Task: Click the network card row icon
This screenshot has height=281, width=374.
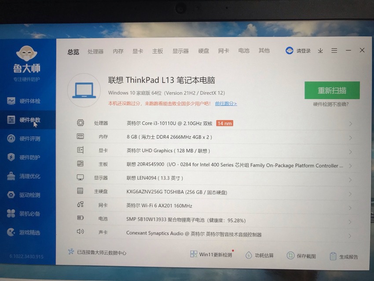Action: pos(81,204)
